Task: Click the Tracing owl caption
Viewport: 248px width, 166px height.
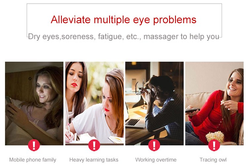Action: [x=213, y=160]
